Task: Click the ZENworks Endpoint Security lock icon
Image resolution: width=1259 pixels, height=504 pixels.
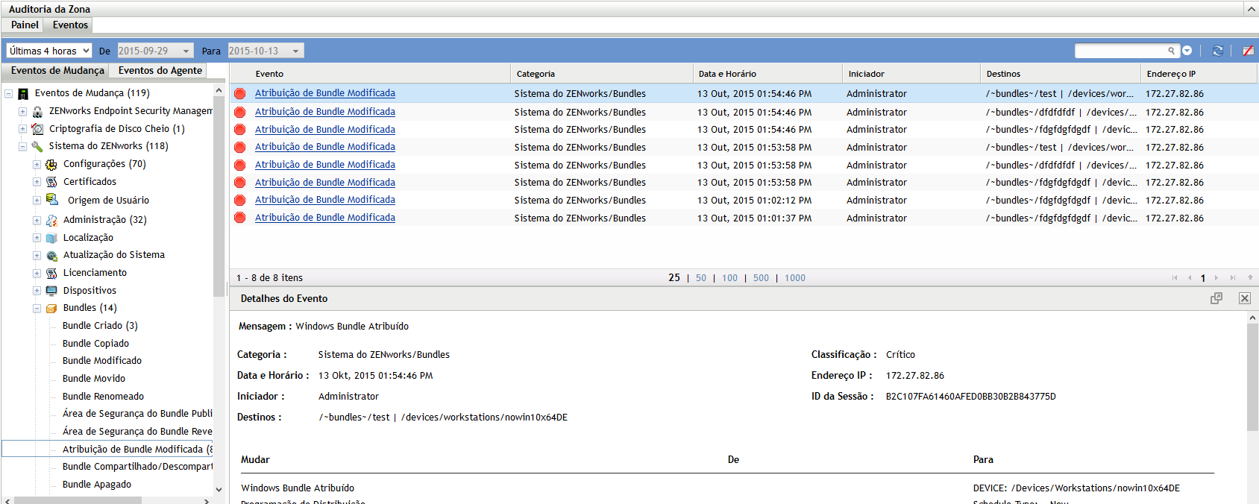Action: pos(37,111)
